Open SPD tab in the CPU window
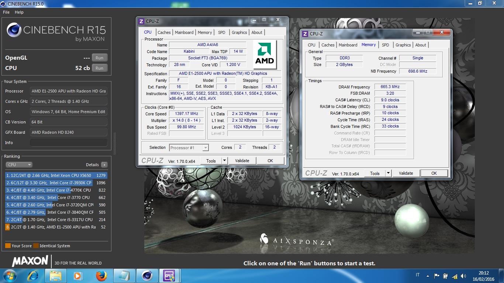This screenshot has height=283, width=504. pyautogui.click(x=221, y=32)
